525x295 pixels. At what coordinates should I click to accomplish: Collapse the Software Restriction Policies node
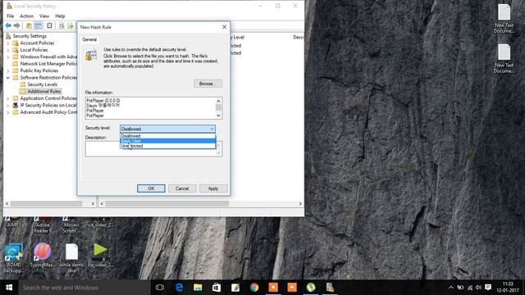(7, 78)
